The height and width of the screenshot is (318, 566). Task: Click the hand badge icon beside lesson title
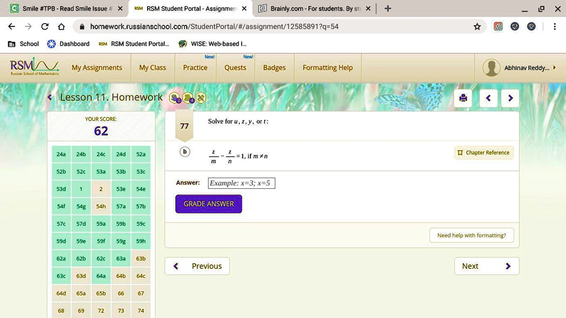pos(175,98)
